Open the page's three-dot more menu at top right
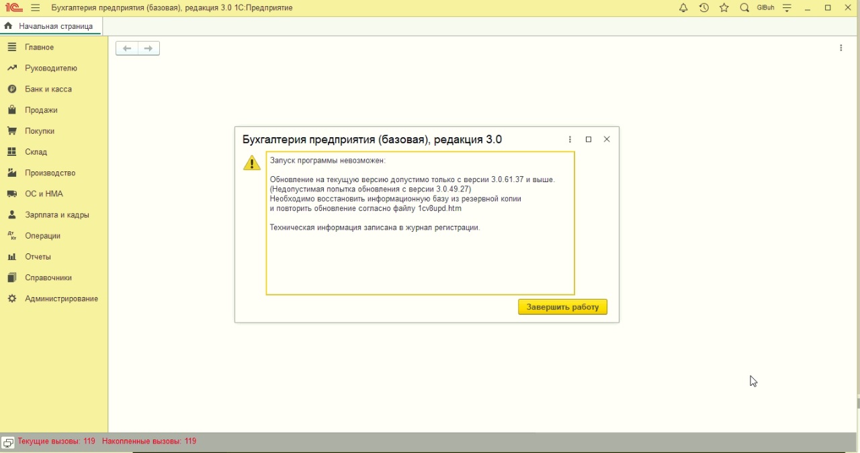This screenshot has width=860, height=453. (841, 48)
